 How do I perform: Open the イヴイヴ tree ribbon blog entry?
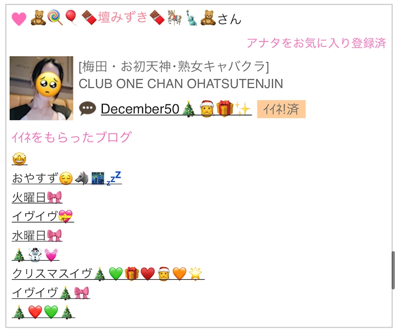51,292
